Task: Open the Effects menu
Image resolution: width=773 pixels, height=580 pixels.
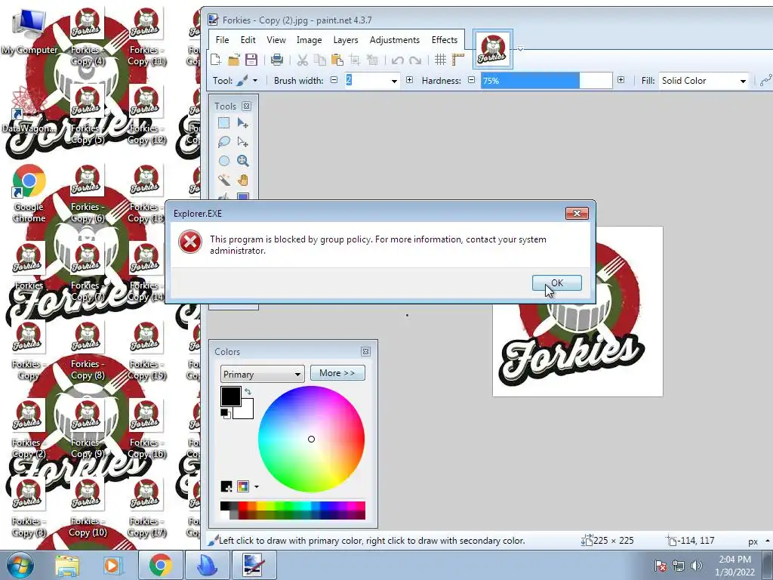Action: (x=444, y=40)
